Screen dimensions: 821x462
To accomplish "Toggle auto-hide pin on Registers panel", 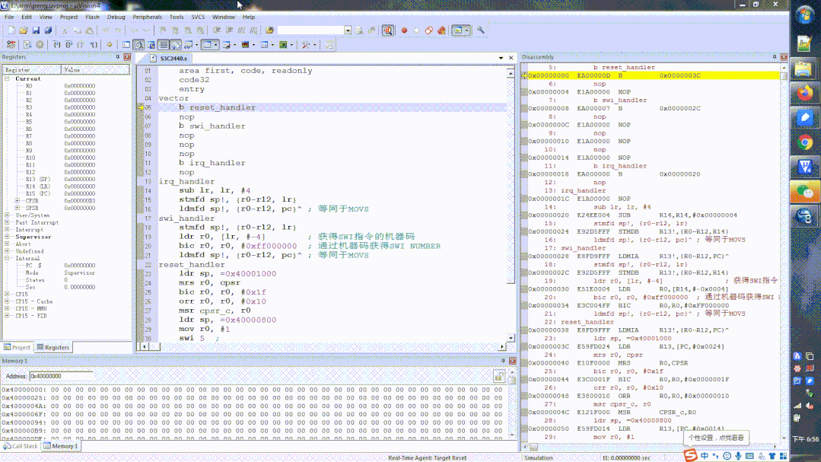I will pos(118,57).
